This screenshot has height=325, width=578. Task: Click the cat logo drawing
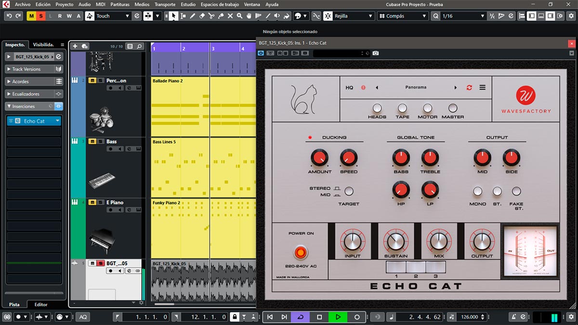tap(304, 99)
